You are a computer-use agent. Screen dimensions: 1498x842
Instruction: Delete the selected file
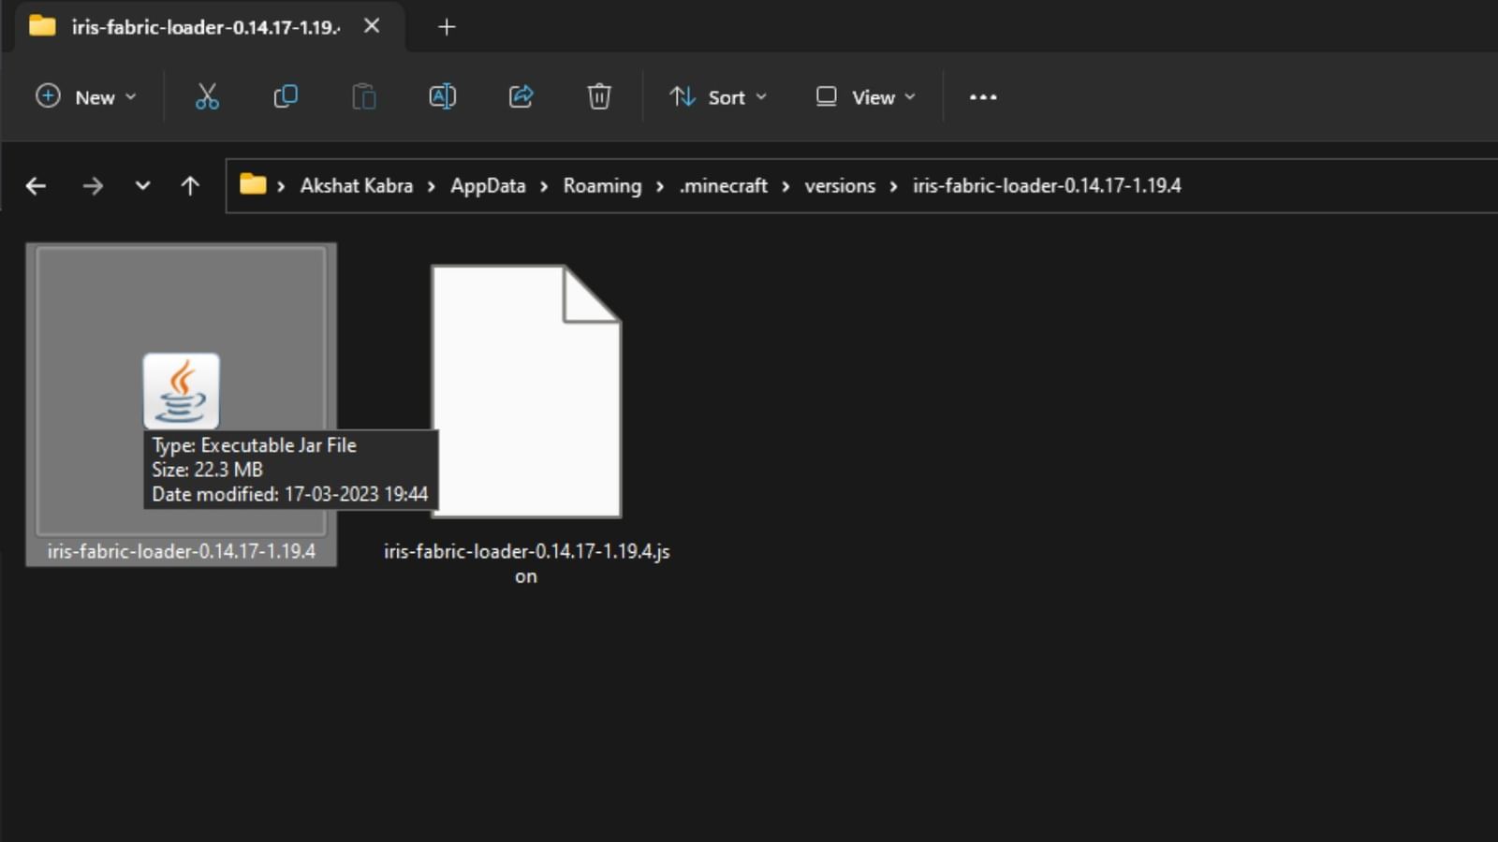click(x=598, y=96)
